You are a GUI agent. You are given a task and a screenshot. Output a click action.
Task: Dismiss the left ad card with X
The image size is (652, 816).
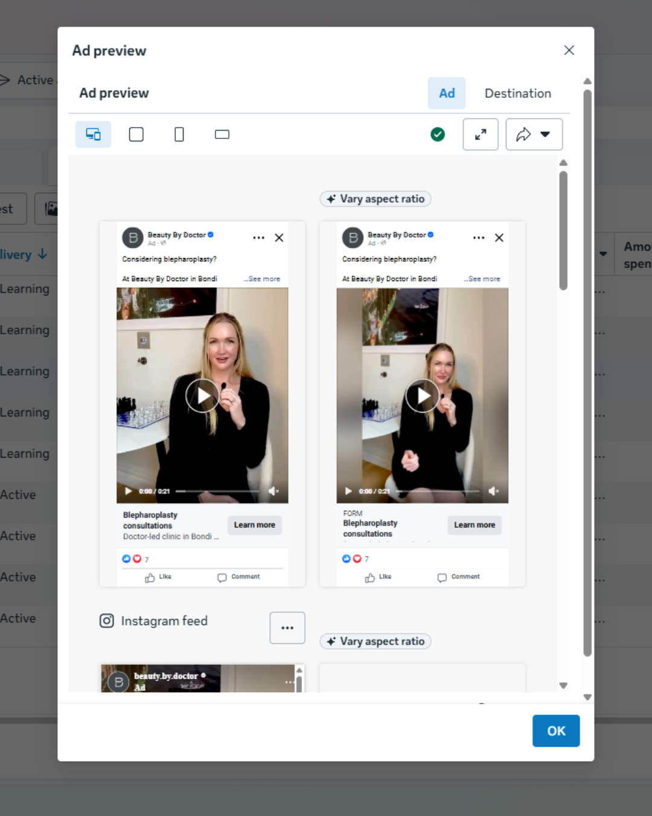pos(279,238)
